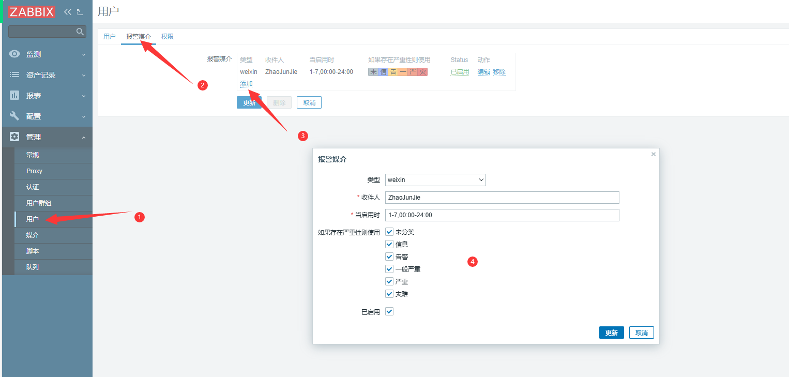Click the bar-chart icon for 报表
The width and height of the screenshot is (789, 377).
14,96
